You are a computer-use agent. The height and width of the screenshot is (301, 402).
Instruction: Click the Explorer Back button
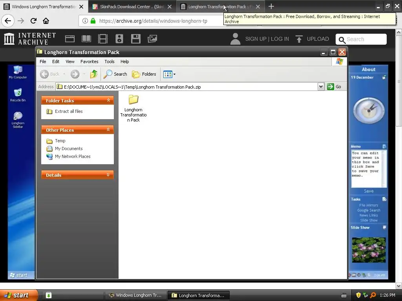coord(50,74)
